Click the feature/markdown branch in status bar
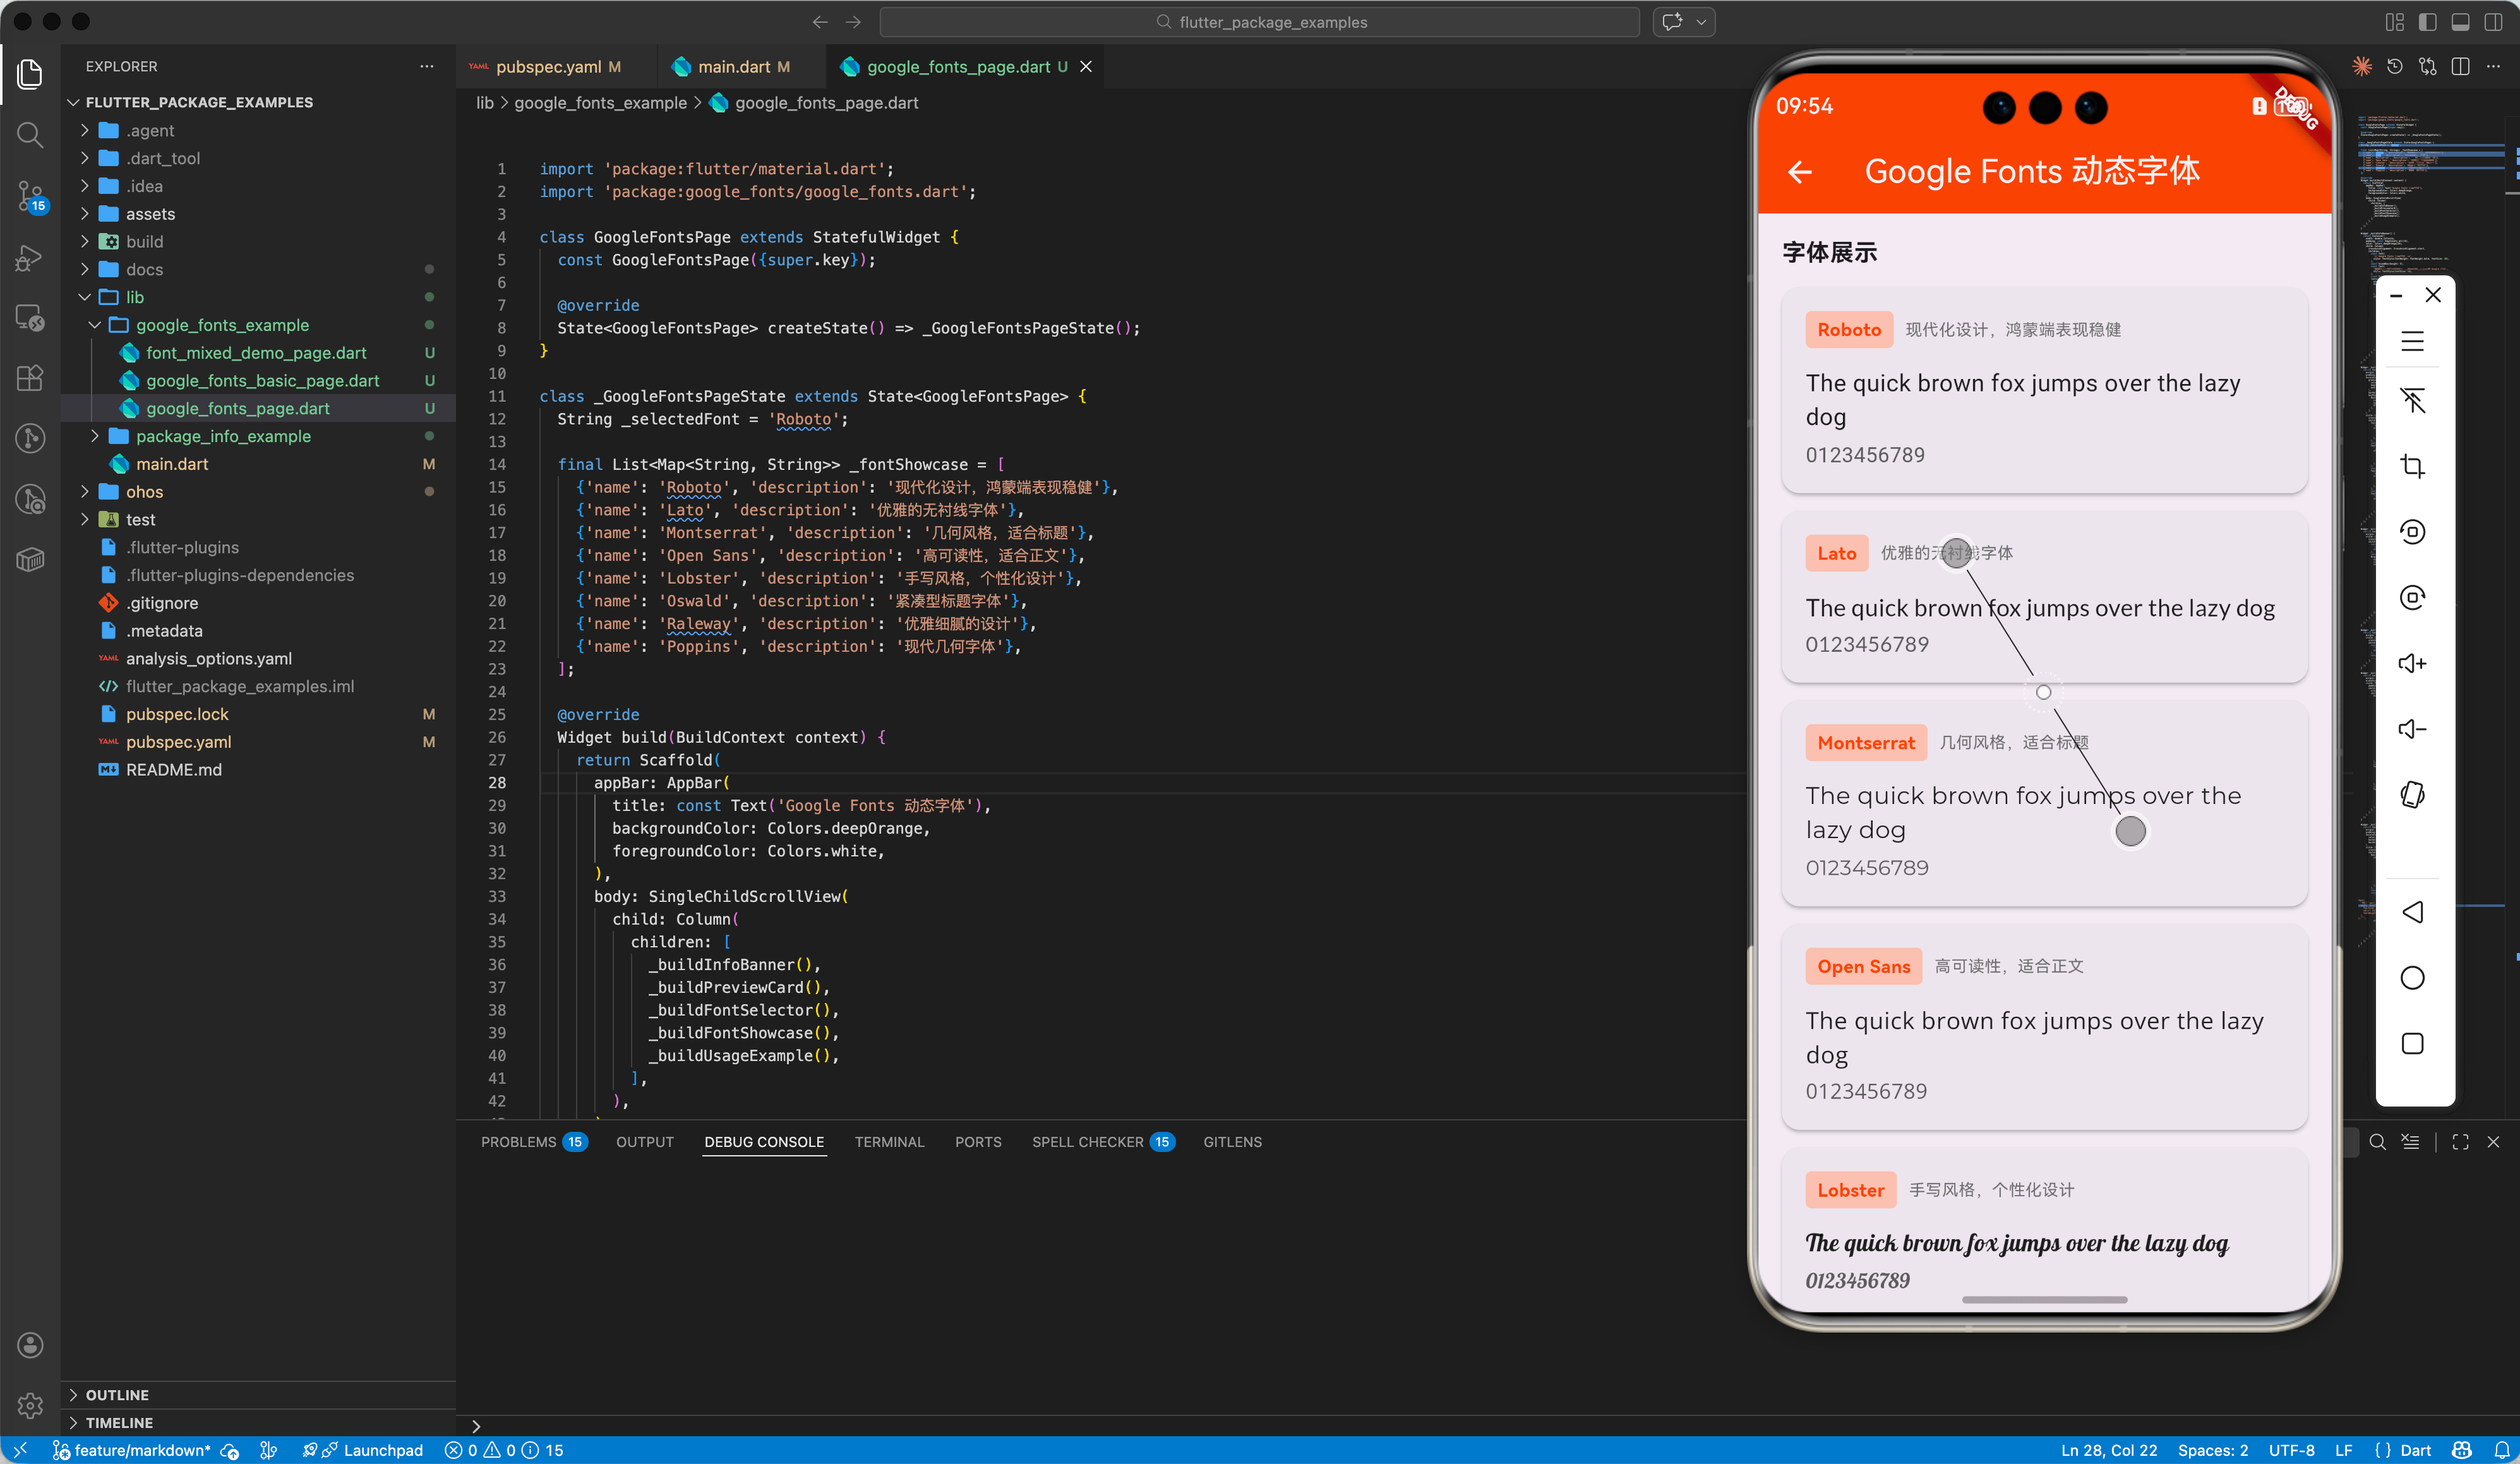Screen dimensions: 2520x1464 click(x=141, y=1450)
